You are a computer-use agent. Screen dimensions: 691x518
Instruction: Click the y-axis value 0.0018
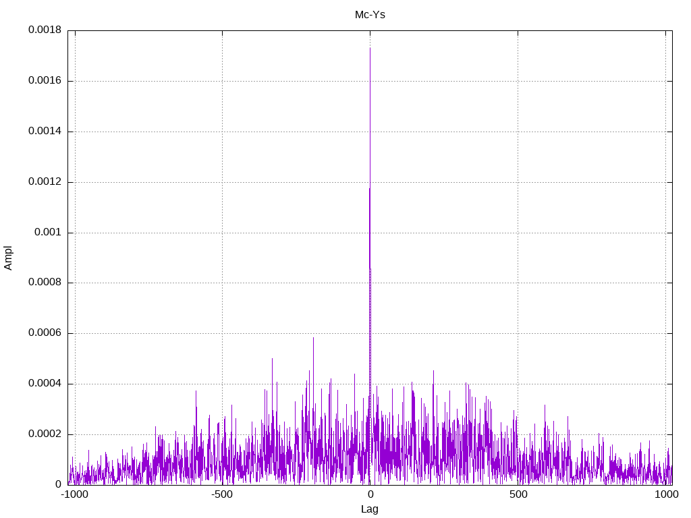tap(45, 30)
